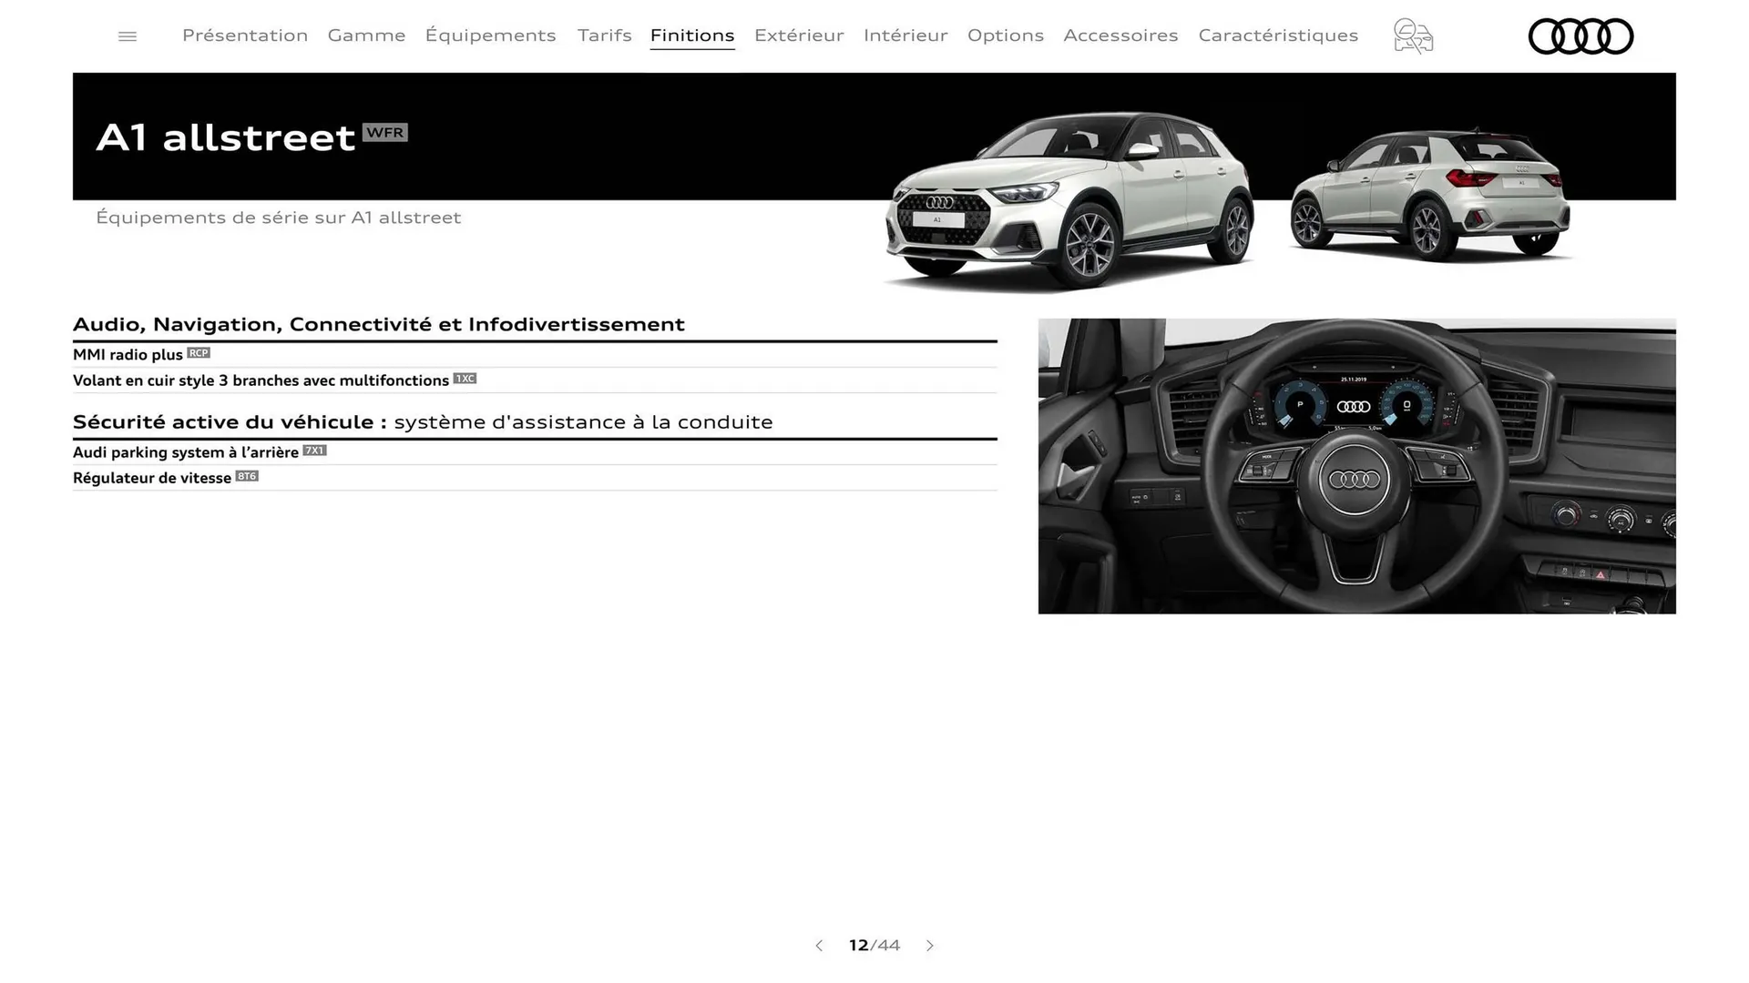Open the Caractéristiques section
Image resolution: width=1749 pixels, height=983 pixels.
click(x=1278, y=35)
